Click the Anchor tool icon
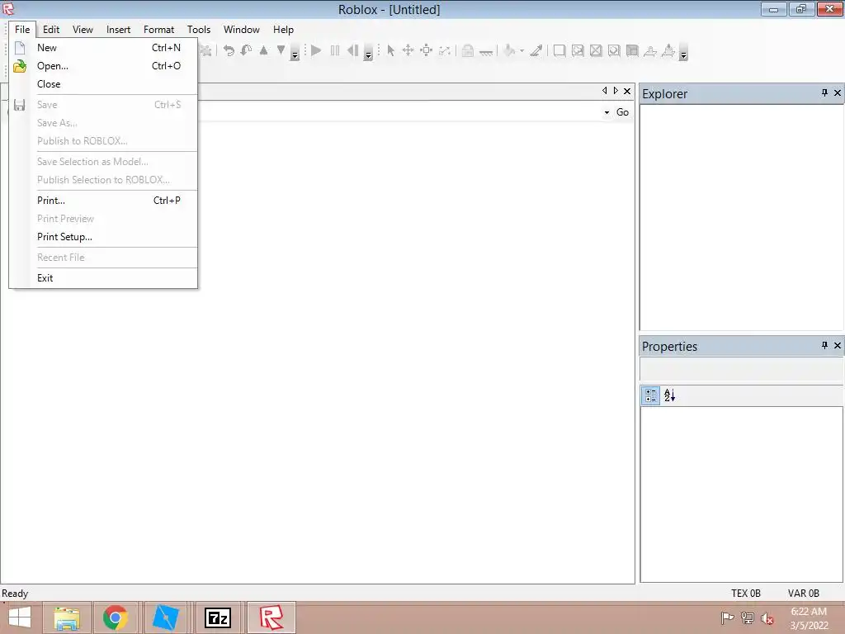845x634 pixels. (486, 52)
